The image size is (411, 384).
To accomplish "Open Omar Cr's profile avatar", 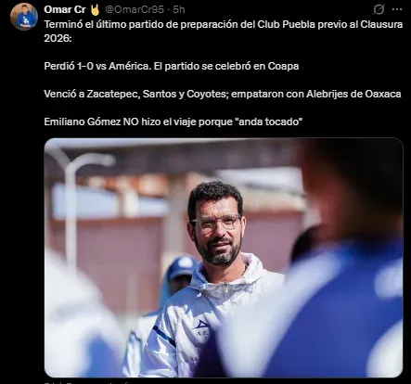I will click(x=24, y=17).
